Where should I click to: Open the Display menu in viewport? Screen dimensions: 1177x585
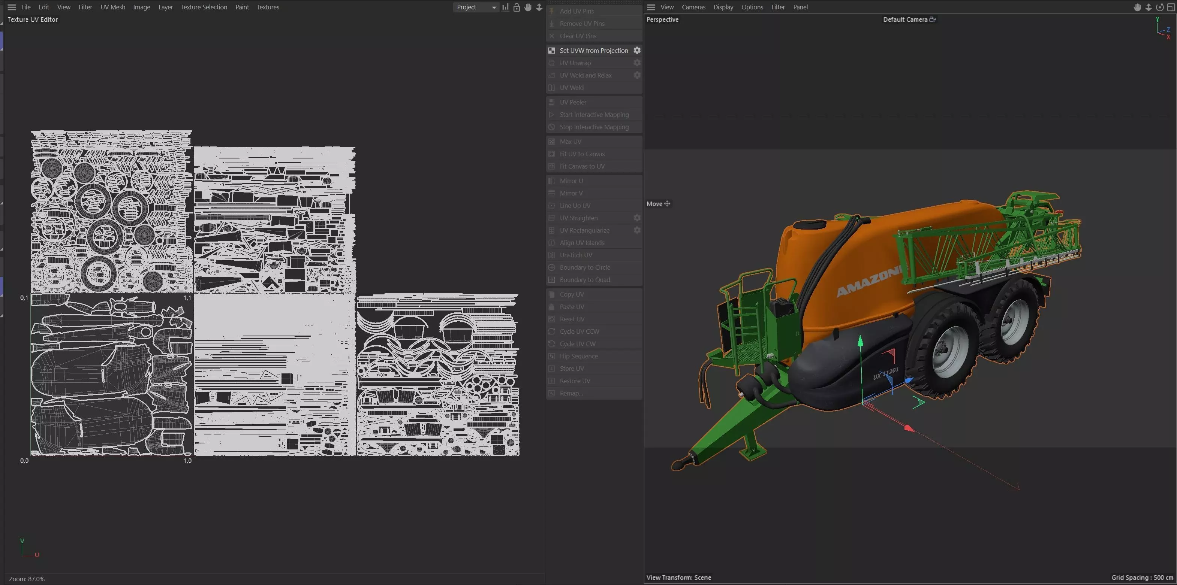723,7
